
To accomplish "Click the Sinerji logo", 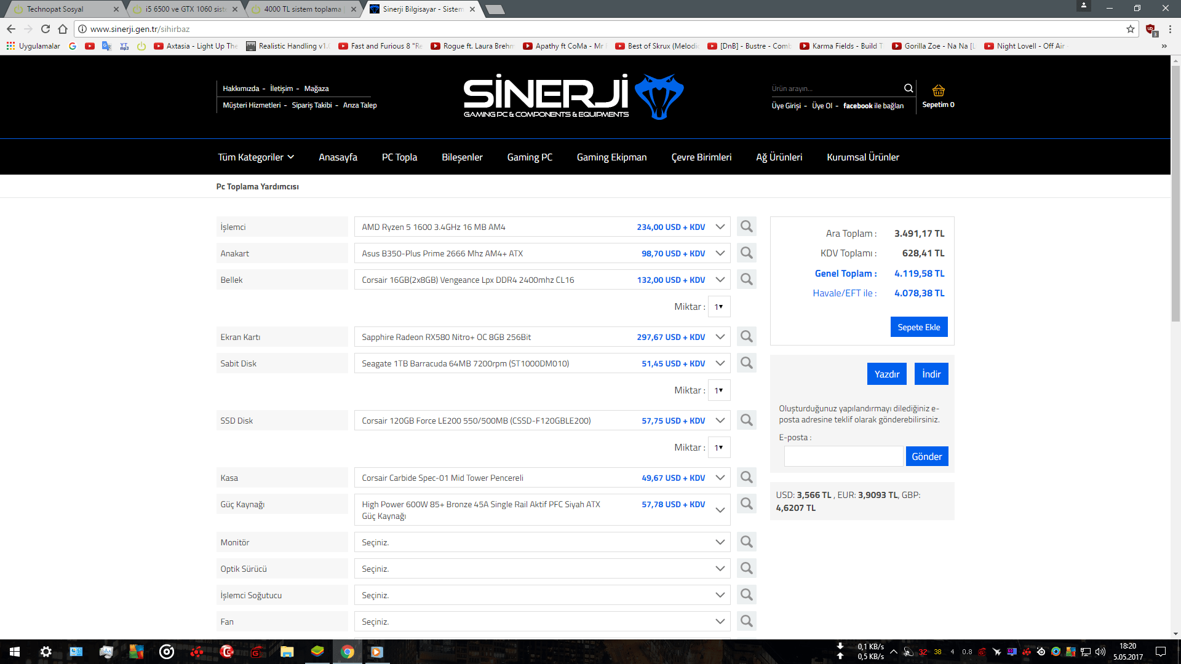I will pyautogui.click(x=573, y=97).
